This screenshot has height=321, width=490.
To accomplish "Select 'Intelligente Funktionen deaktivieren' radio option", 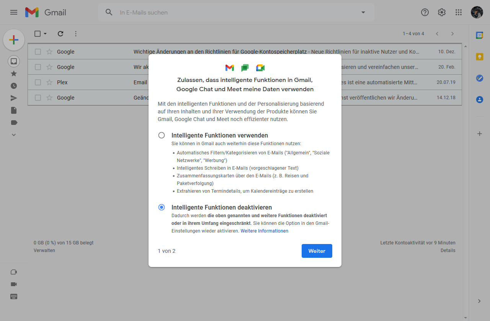I will 162,207.
